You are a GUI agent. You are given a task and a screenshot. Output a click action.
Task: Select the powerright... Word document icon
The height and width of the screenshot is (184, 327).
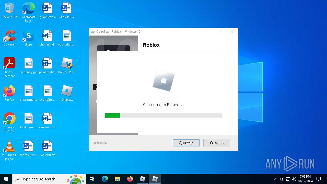48,66
